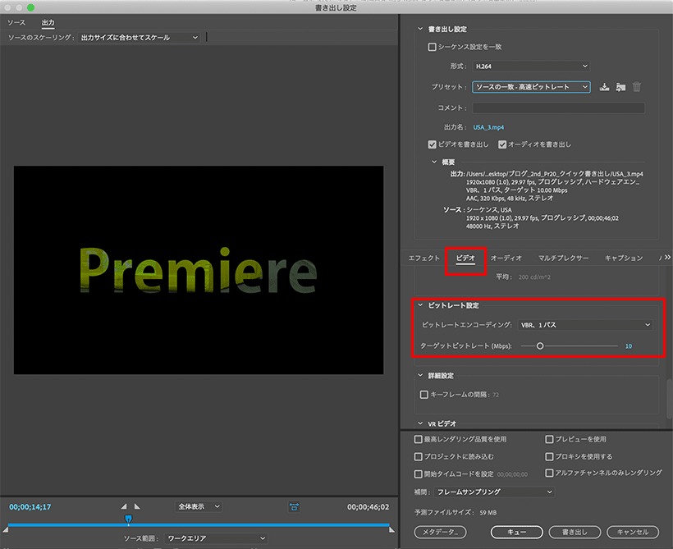Collapse the 概要 section
This screenshot has height=549, width=673.
click(x=434, y=162)
